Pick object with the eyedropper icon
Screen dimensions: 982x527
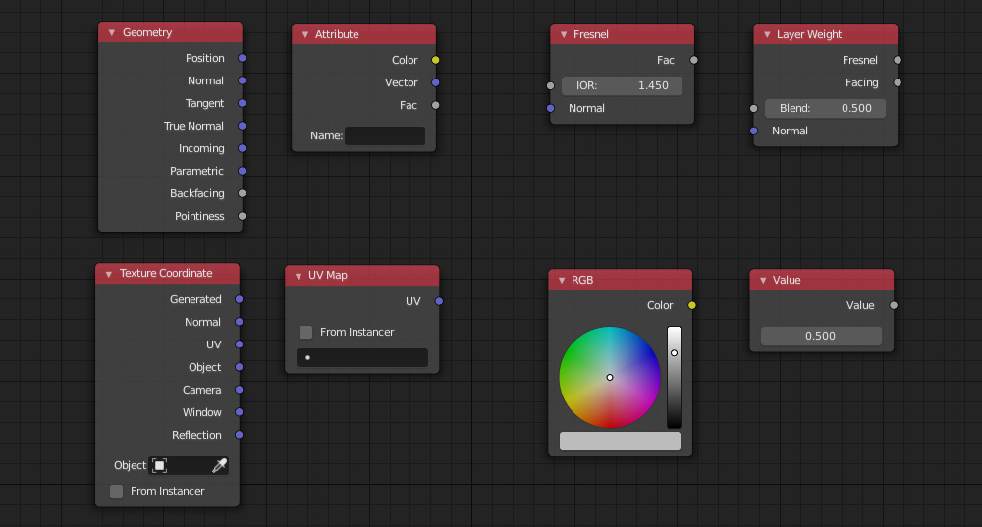[x=219, y=465]
